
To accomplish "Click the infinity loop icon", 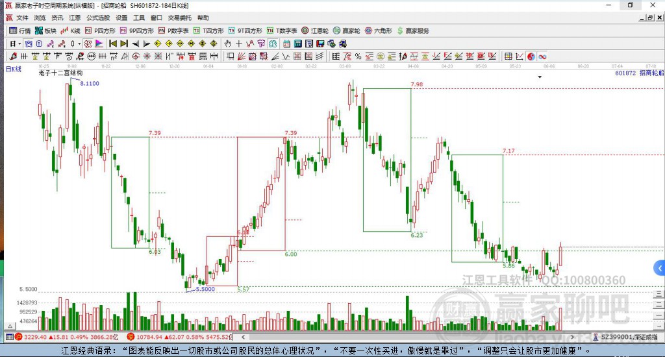I will [x=542, y=56].
